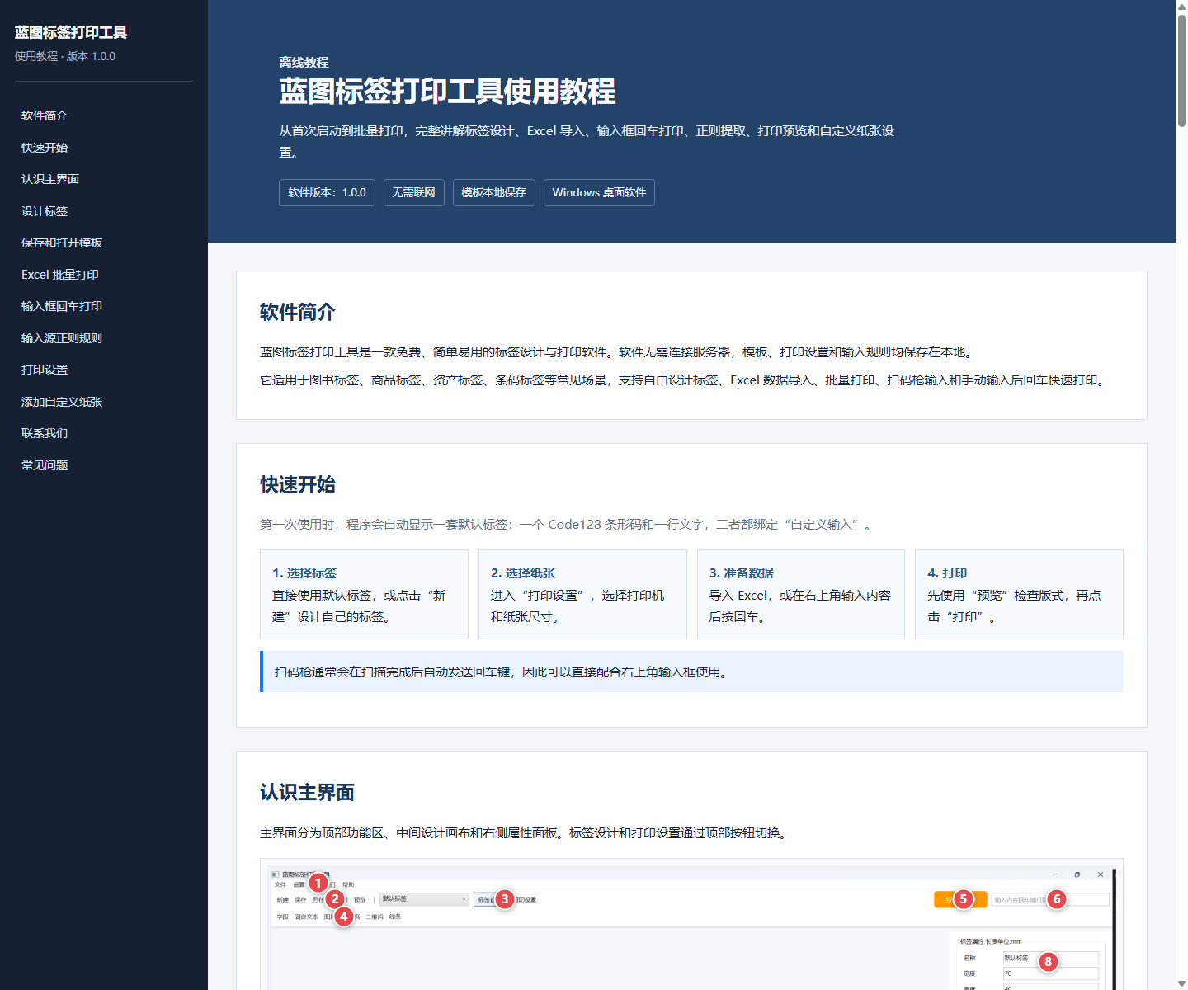Click the page vertical scrollbar thumb

pyautogui.click(x=1181, y=70)
